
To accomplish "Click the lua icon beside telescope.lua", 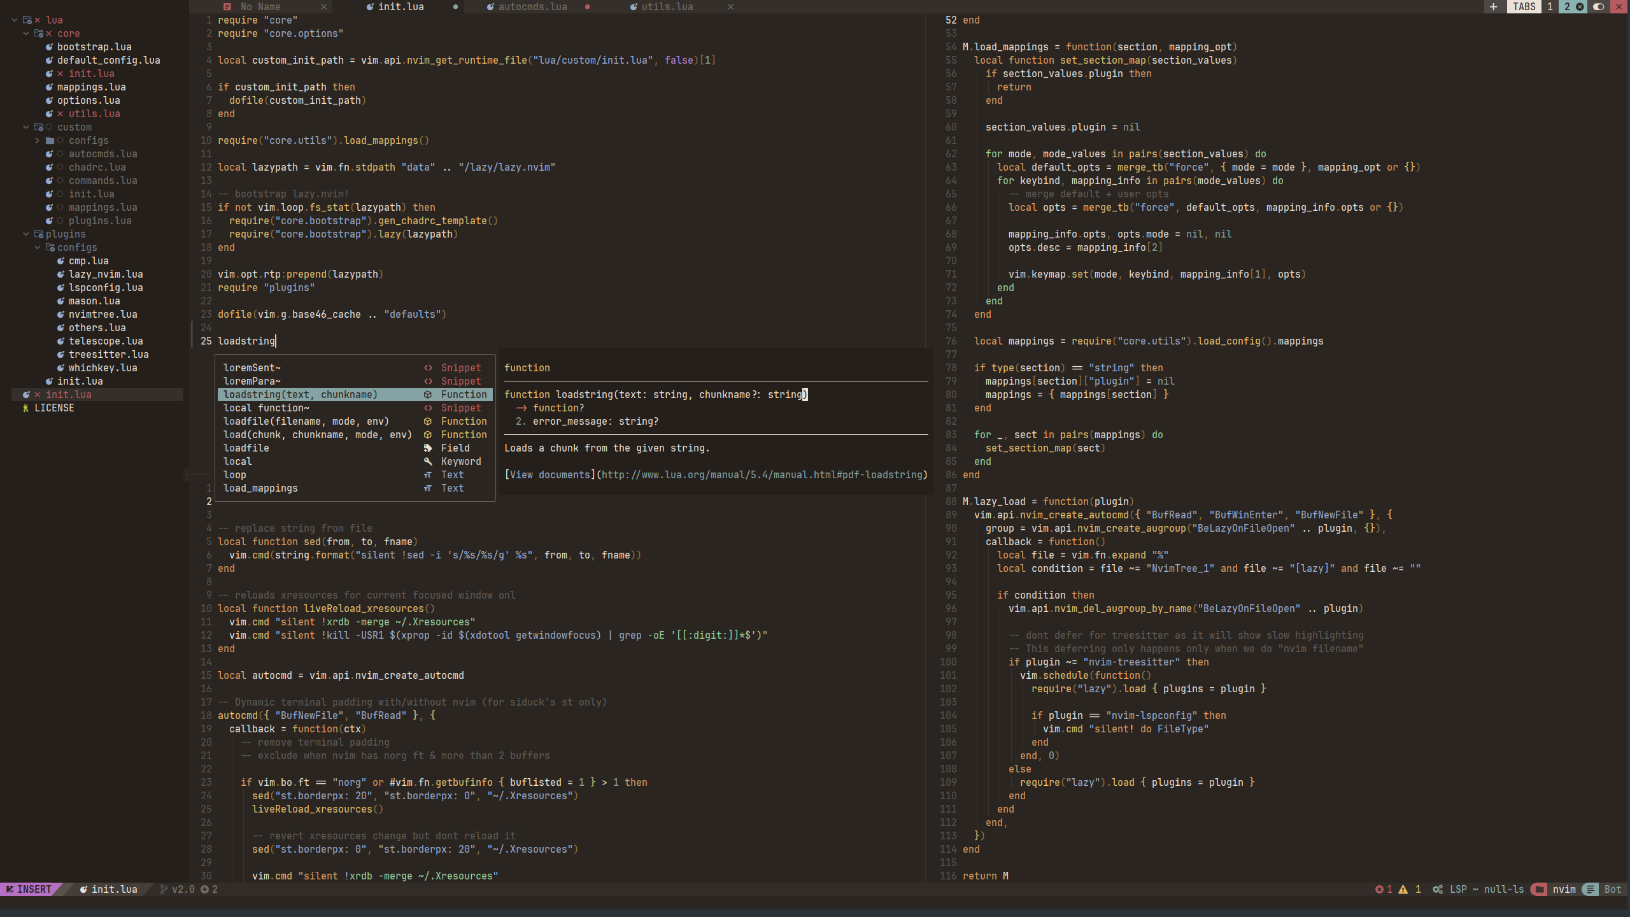I will (60, 341).
